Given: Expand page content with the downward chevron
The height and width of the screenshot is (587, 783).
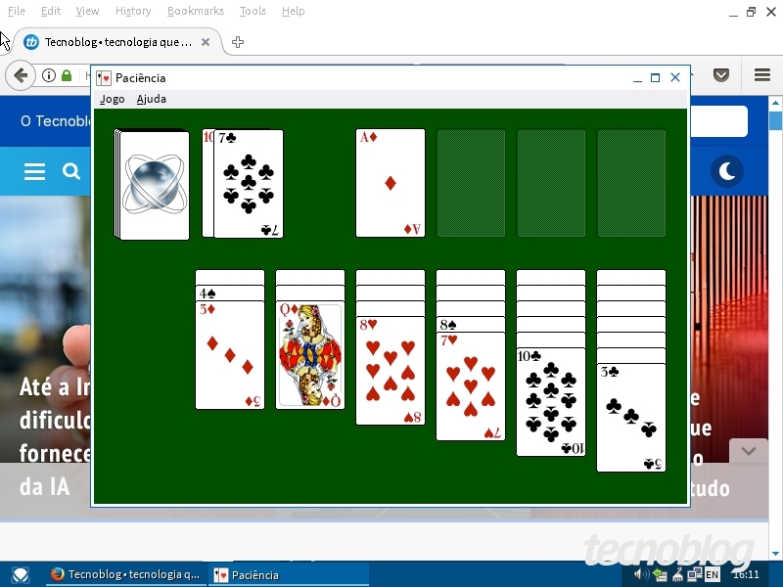Looking at the screenshot, I should (748, 450).
